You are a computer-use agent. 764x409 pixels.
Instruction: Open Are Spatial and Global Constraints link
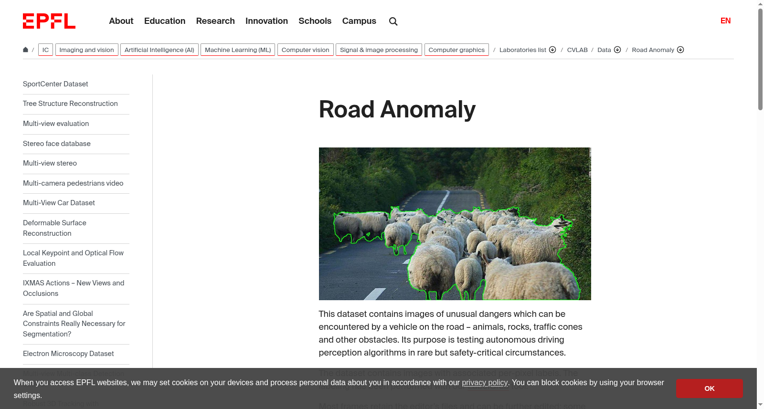[74, 324]
